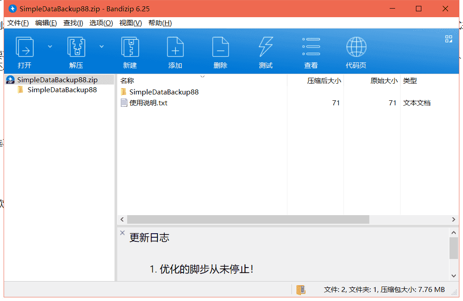This screenshot has width=463, height=301.
Task: Click the 测试 (Test archive) icon
Action: (266, 47)
